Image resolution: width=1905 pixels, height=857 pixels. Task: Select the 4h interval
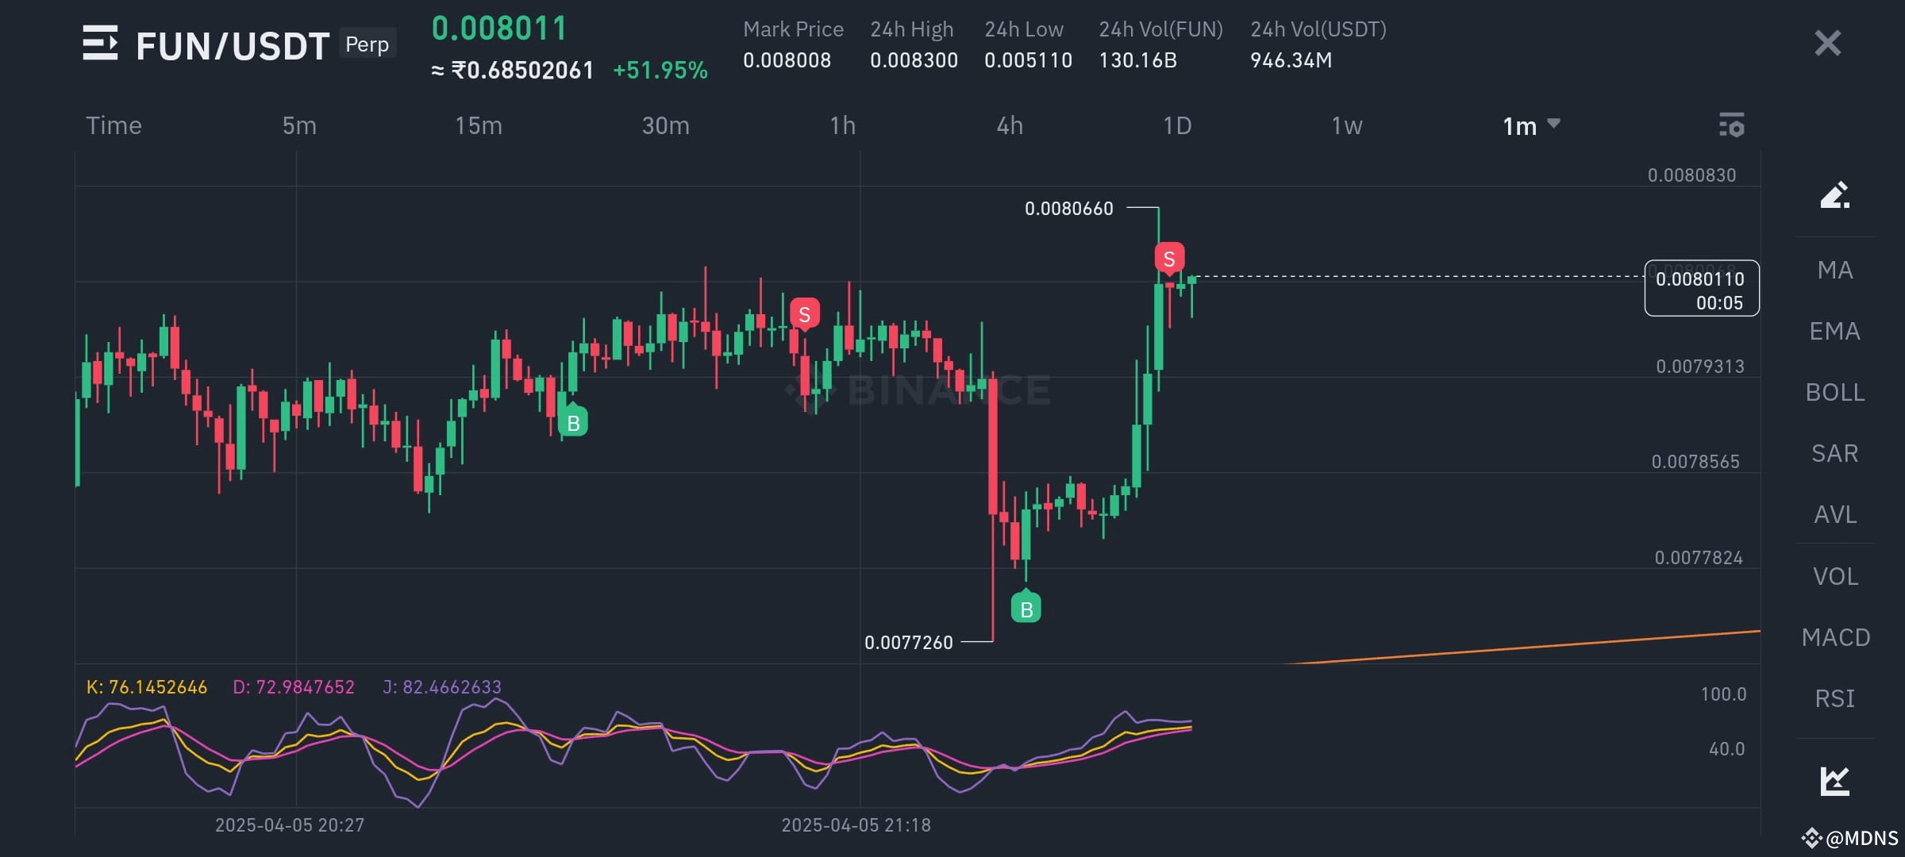[x=1010, y=125]
